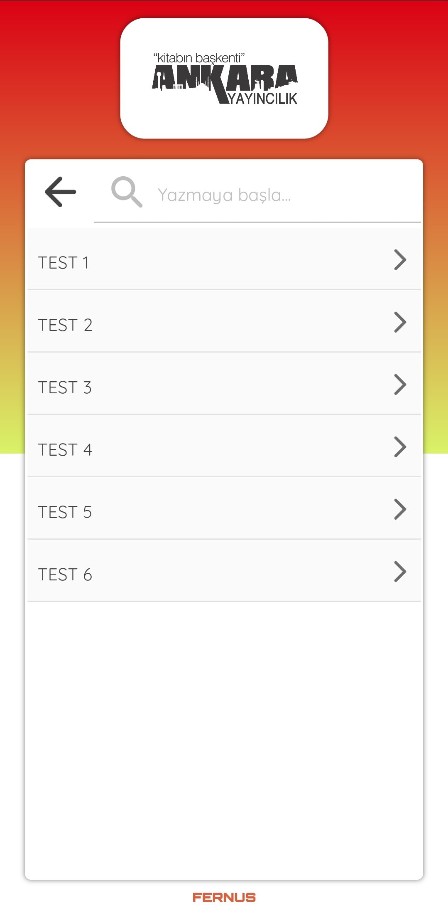Image resolution: width=448 pixels, height=908 pixels.
Task: Click the magnifying glass search icon
Action: (x=127, y=192)
